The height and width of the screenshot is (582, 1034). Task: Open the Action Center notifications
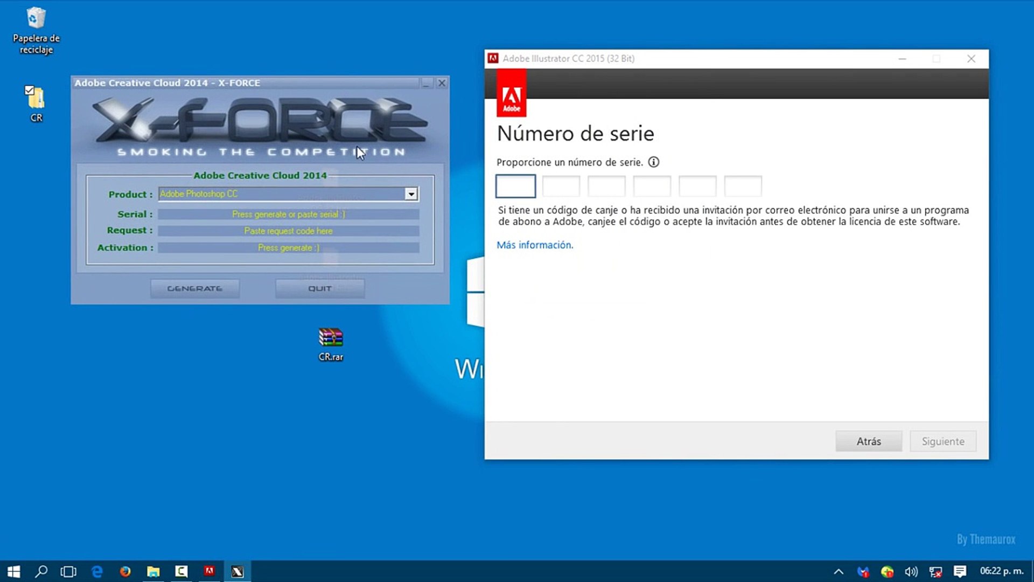click(960, 571)
